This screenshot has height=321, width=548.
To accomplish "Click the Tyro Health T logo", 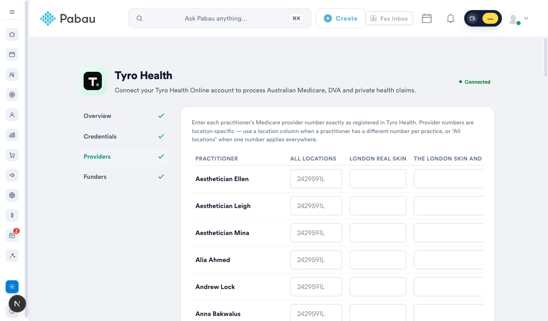I will click(93, 81).
